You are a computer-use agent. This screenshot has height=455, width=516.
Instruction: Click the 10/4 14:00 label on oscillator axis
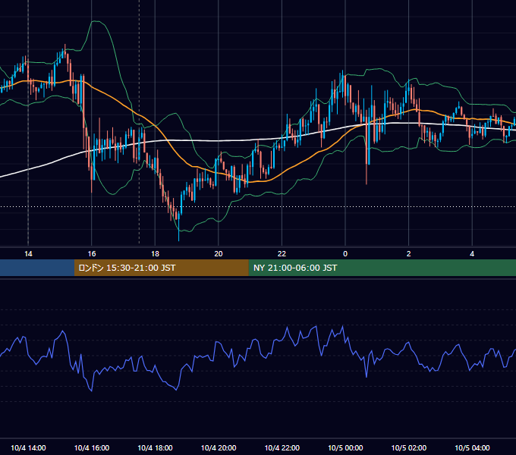[28, 447]
